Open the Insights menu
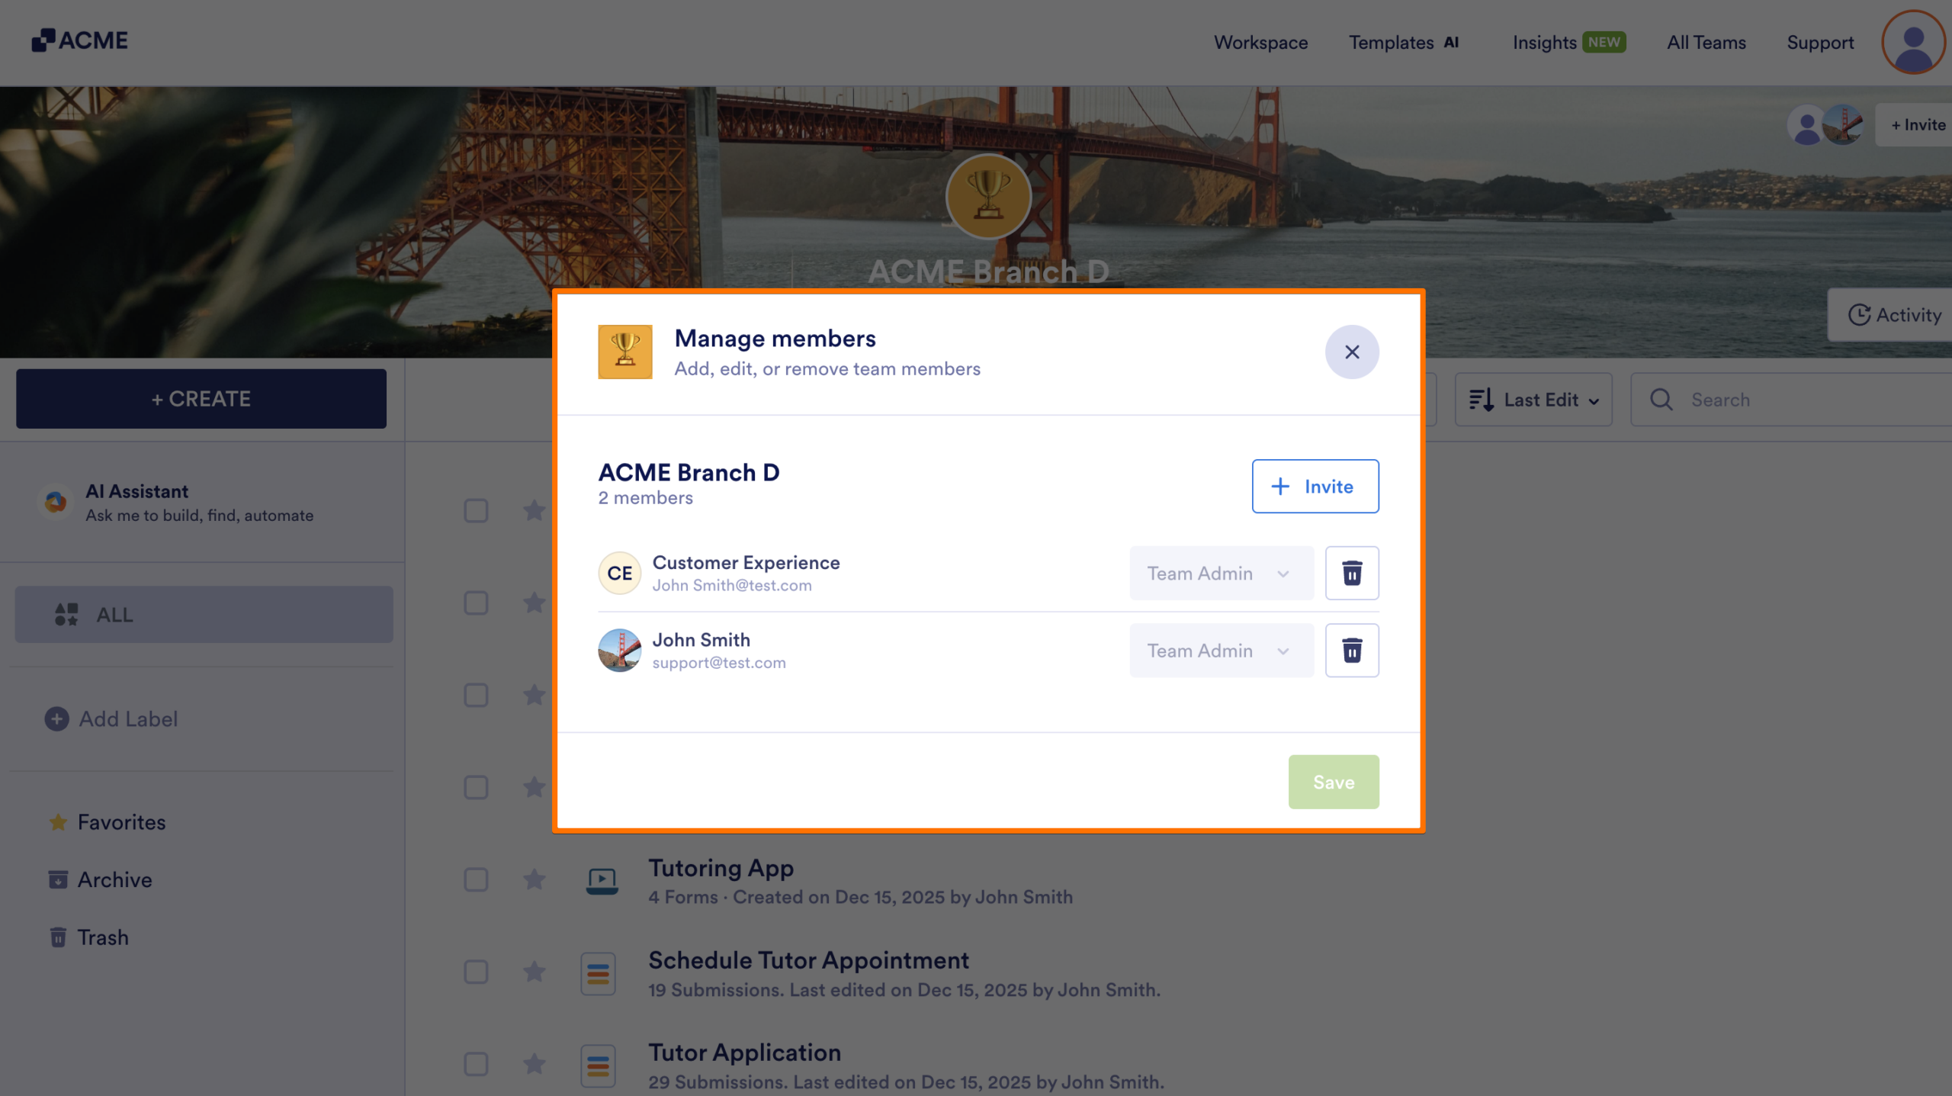The height and width of the screenshot is (1096, 1952). click(x=1543, y=42)
